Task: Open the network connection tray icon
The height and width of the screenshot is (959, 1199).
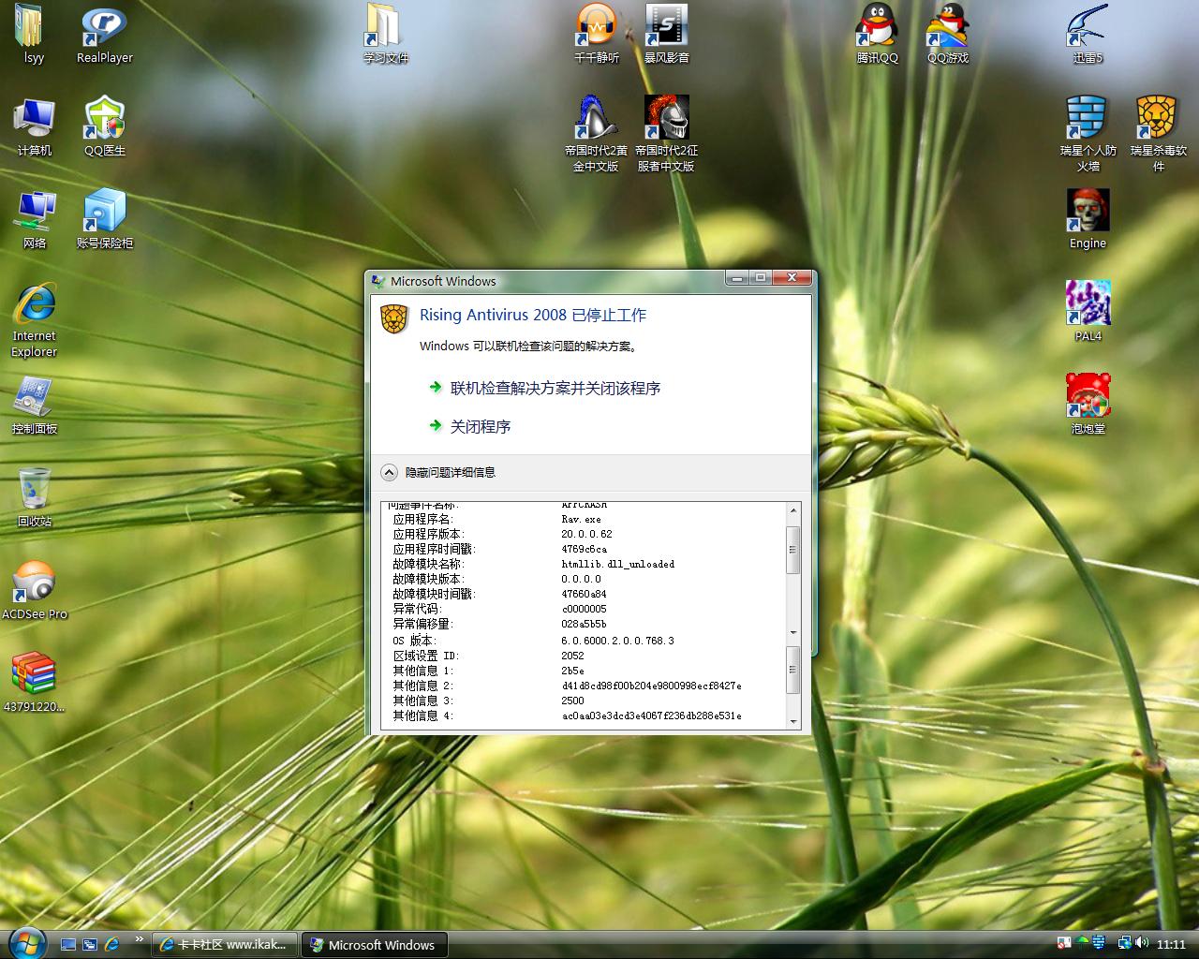Action: (1124, 944)
